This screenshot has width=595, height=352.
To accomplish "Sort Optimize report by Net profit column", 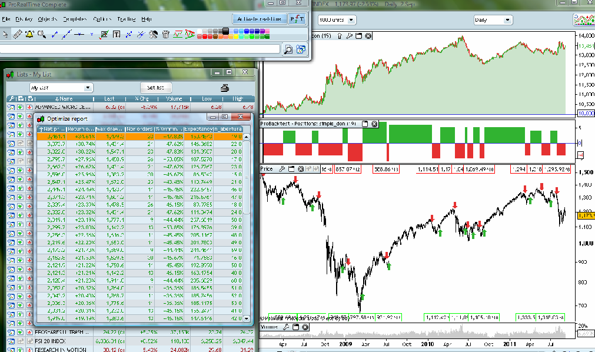I will point(52,129).
